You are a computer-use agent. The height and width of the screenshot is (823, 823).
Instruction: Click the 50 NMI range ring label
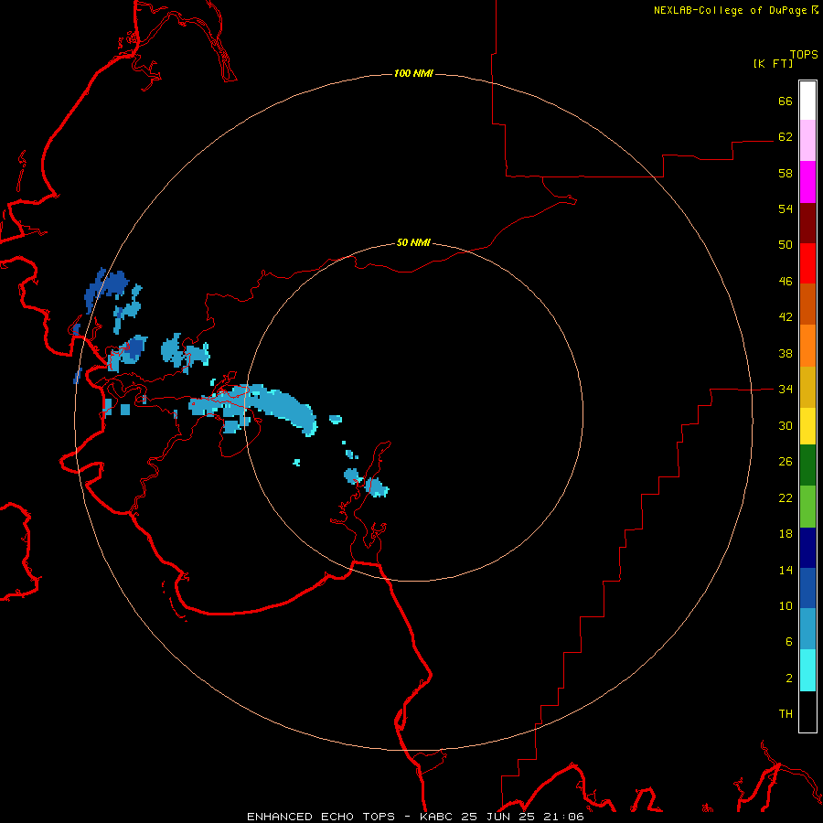pos(413,242)
